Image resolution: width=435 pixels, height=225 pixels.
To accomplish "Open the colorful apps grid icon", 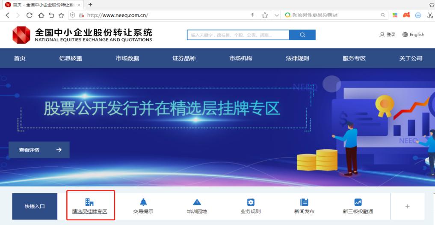I will click(x=395, y=15).
